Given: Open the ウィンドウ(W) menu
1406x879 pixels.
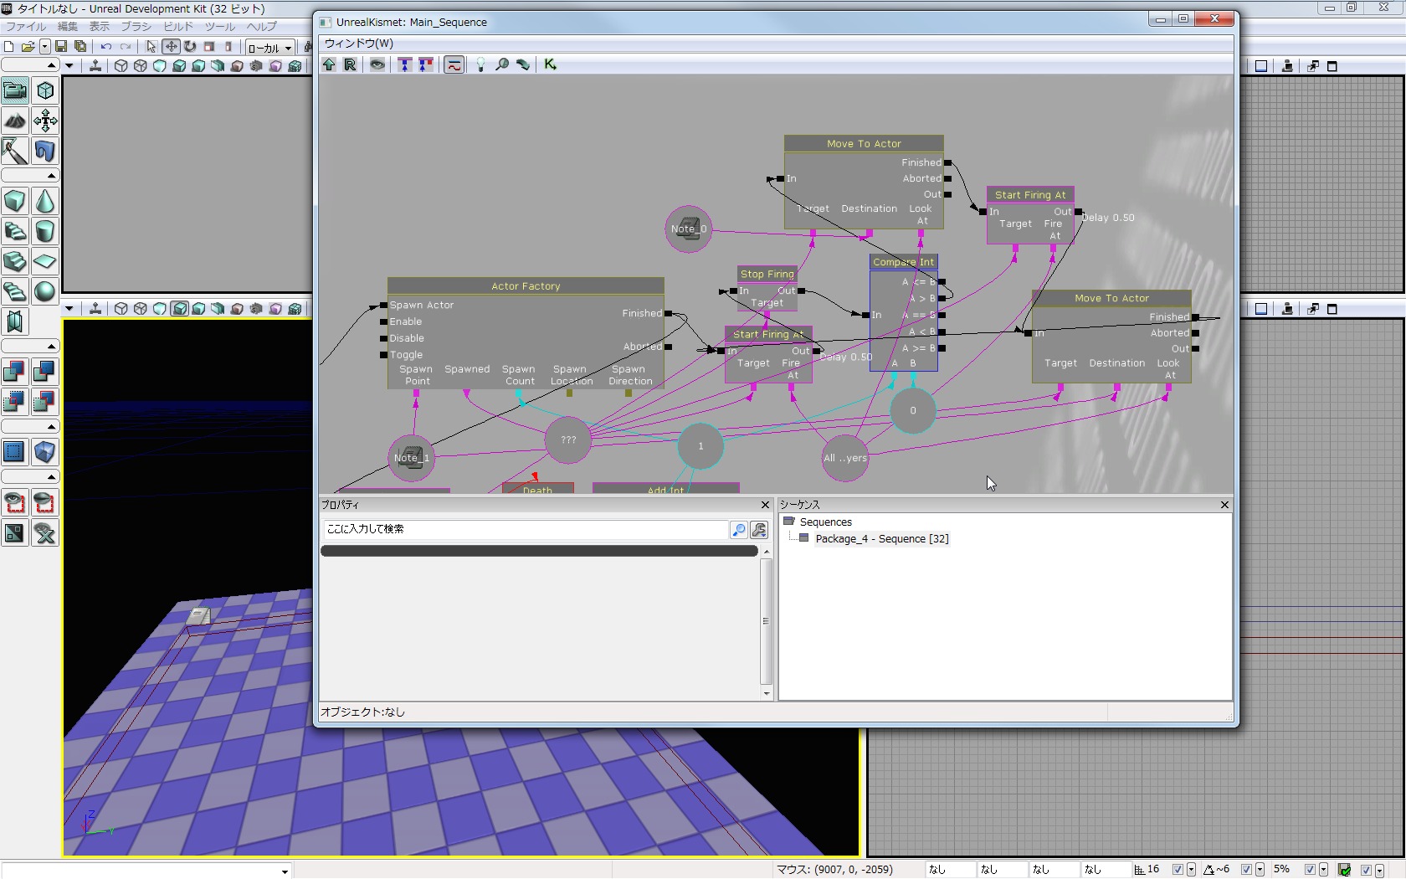Looking at the screenshot, I should pos(358,44).
